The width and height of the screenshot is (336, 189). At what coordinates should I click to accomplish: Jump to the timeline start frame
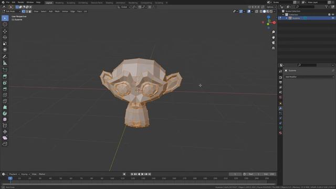pos(132,174)
